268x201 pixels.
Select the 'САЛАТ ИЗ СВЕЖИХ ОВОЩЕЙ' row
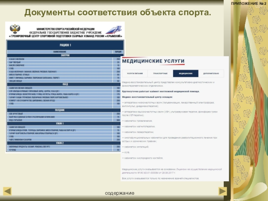click(64, 88)
